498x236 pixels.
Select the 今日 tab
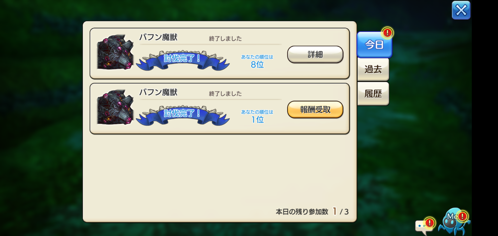(374, 45)
